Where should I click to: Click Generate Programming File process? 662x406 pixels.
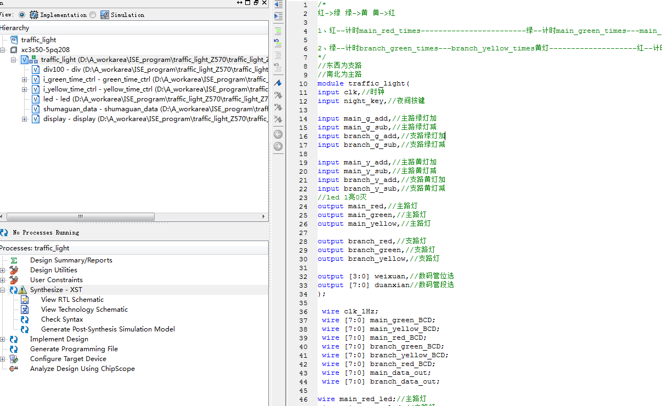pos(73,349)
